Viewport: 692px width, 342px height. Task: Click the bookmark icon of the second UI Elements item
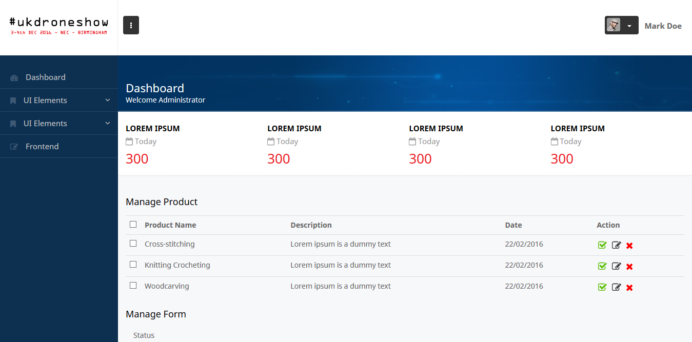click(x=13, y=124)
